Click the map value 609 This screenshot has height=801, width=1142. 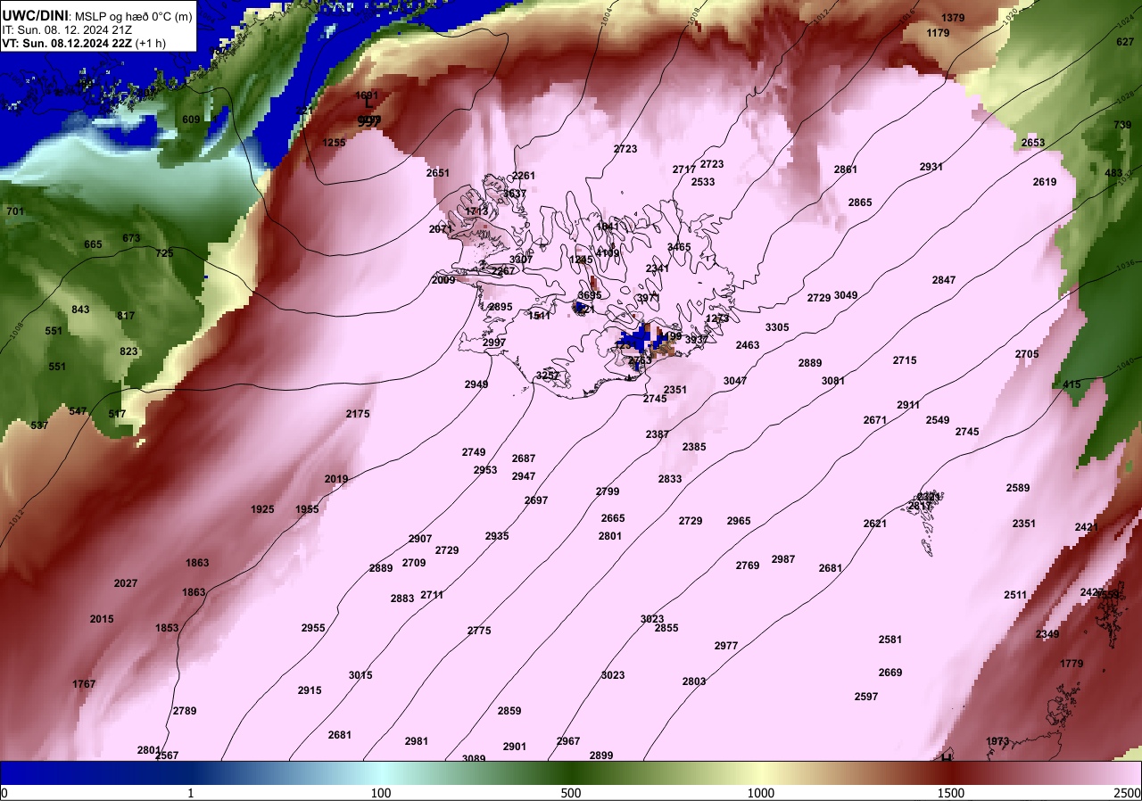click(191, 120)
